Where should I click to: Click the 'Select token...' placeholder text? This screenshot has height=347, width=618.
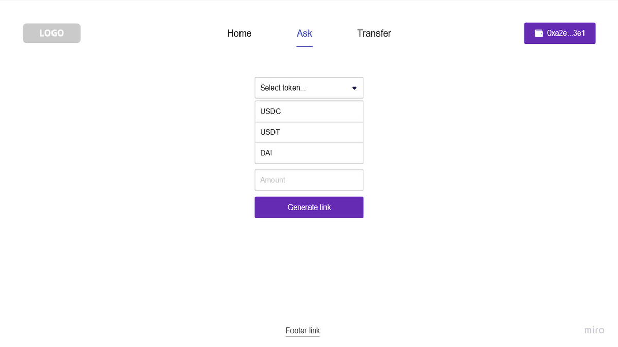pos(283,88)
